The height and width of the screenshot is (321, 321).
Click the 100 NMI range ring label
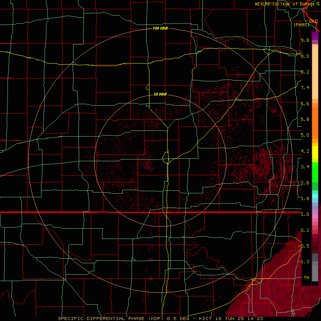coord(160,28)
